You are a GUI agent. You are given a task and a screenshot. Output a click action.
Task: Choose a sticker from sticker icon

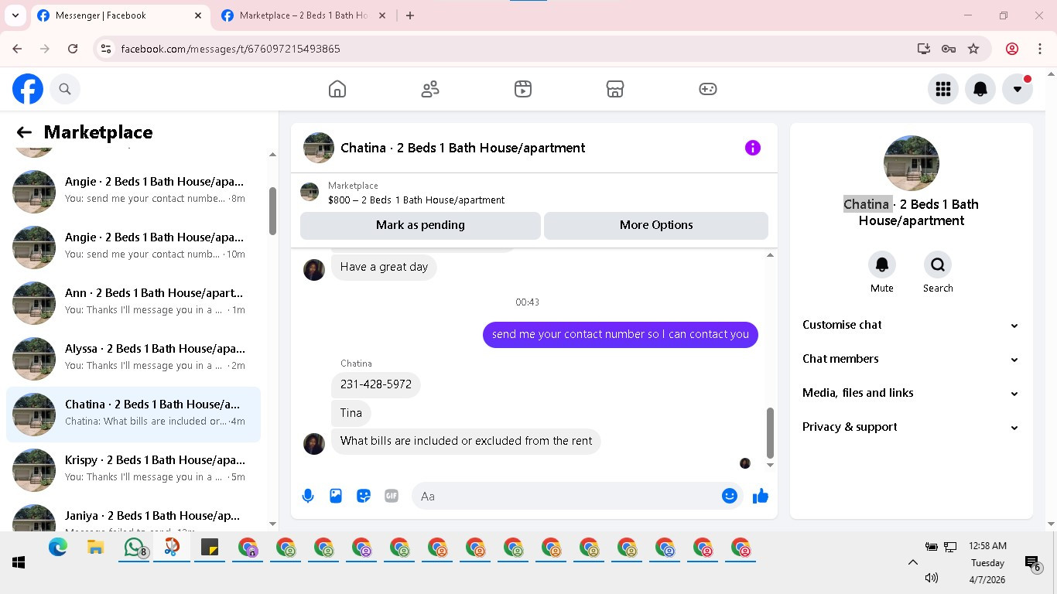(x=364, y=496)
